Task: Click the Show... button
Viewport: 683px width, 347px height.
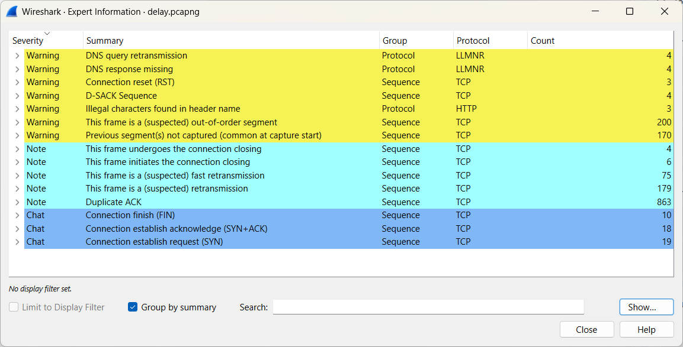Action: [646, 307]
